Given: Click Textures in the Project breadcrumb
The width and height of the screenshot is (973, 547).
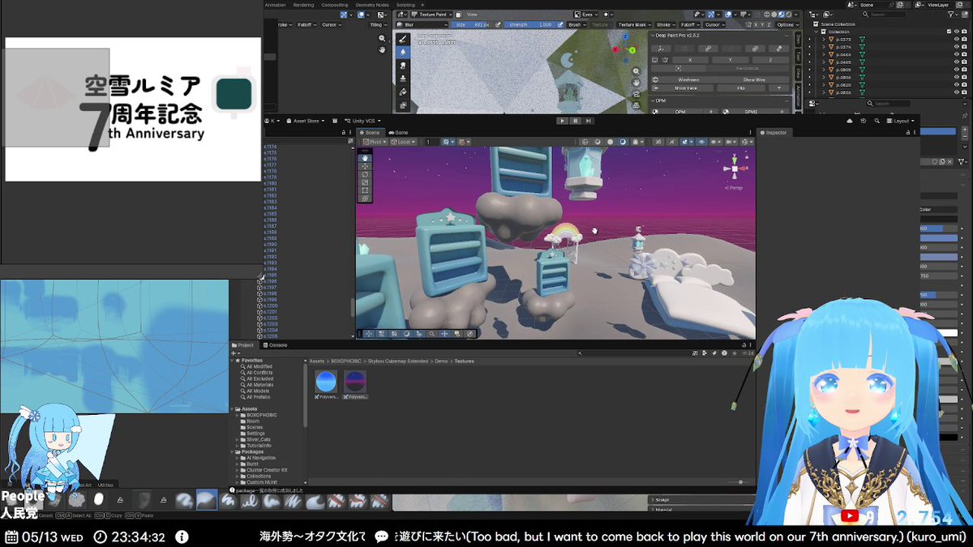Looking at the screenshot, I should click(x=464, y=361).
